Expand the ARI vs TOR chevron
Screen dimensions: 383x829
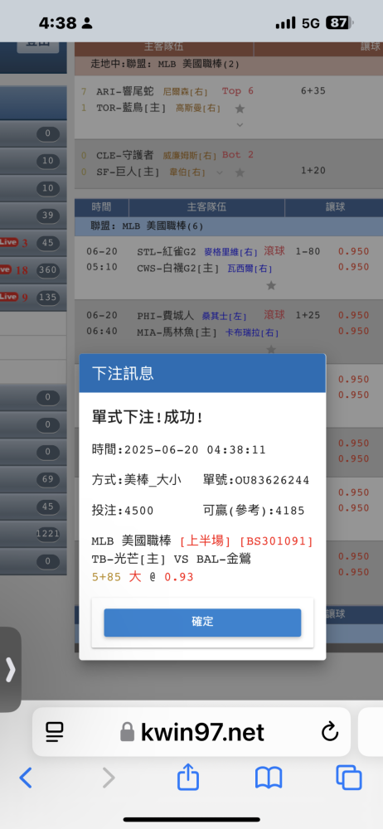pos(240,125)
